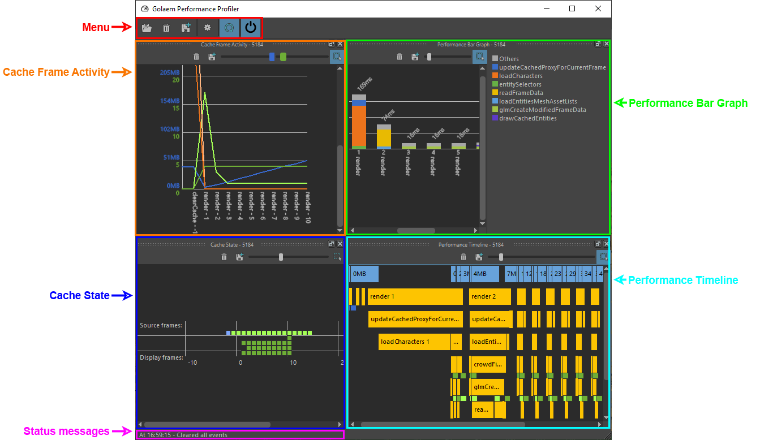The height and width of the screenshot is (440, 760).
Task: Select the loadCharacters 1 timeline block
Action: pyautogui.click(x=414, y=342)
